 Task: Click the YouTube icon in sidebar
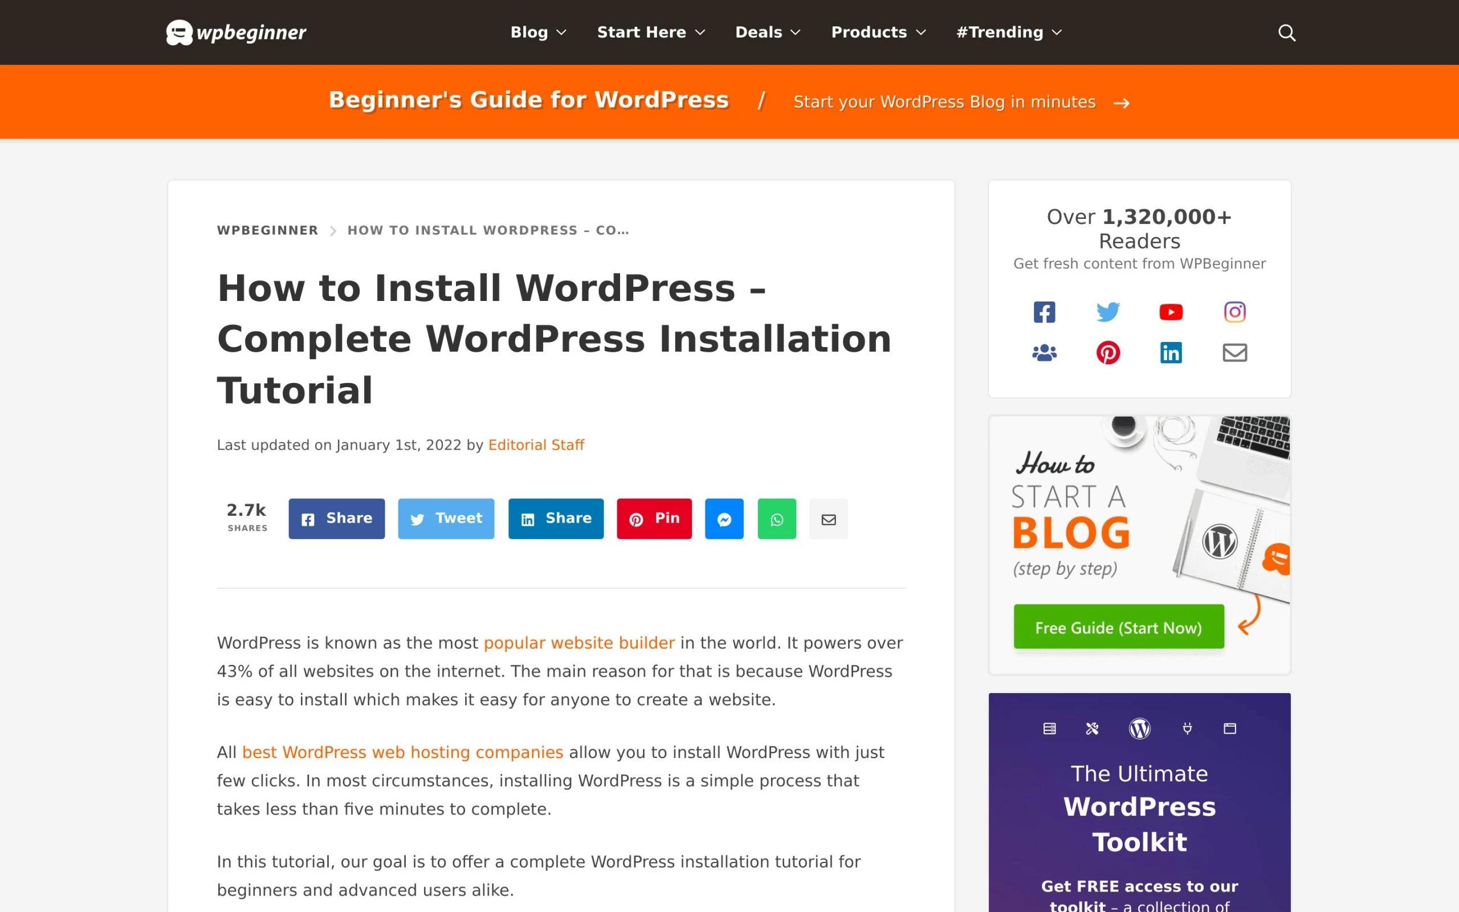click(x=1171, y=312)
